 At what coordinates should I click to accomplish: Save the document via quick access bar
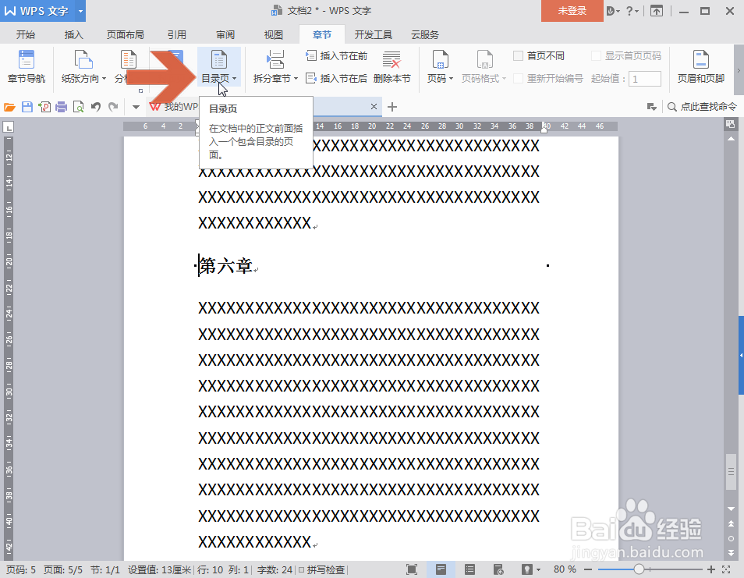[x=27, y=106]
